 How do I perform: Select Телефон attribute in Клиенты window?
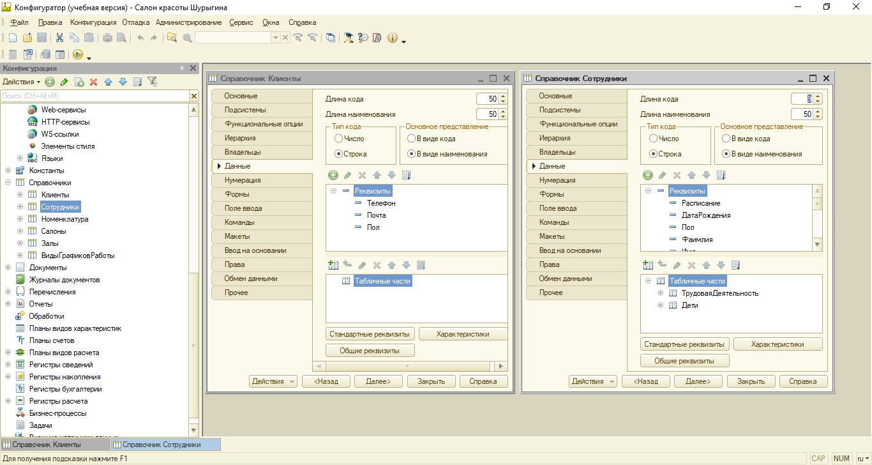click(x=381, y=203)
